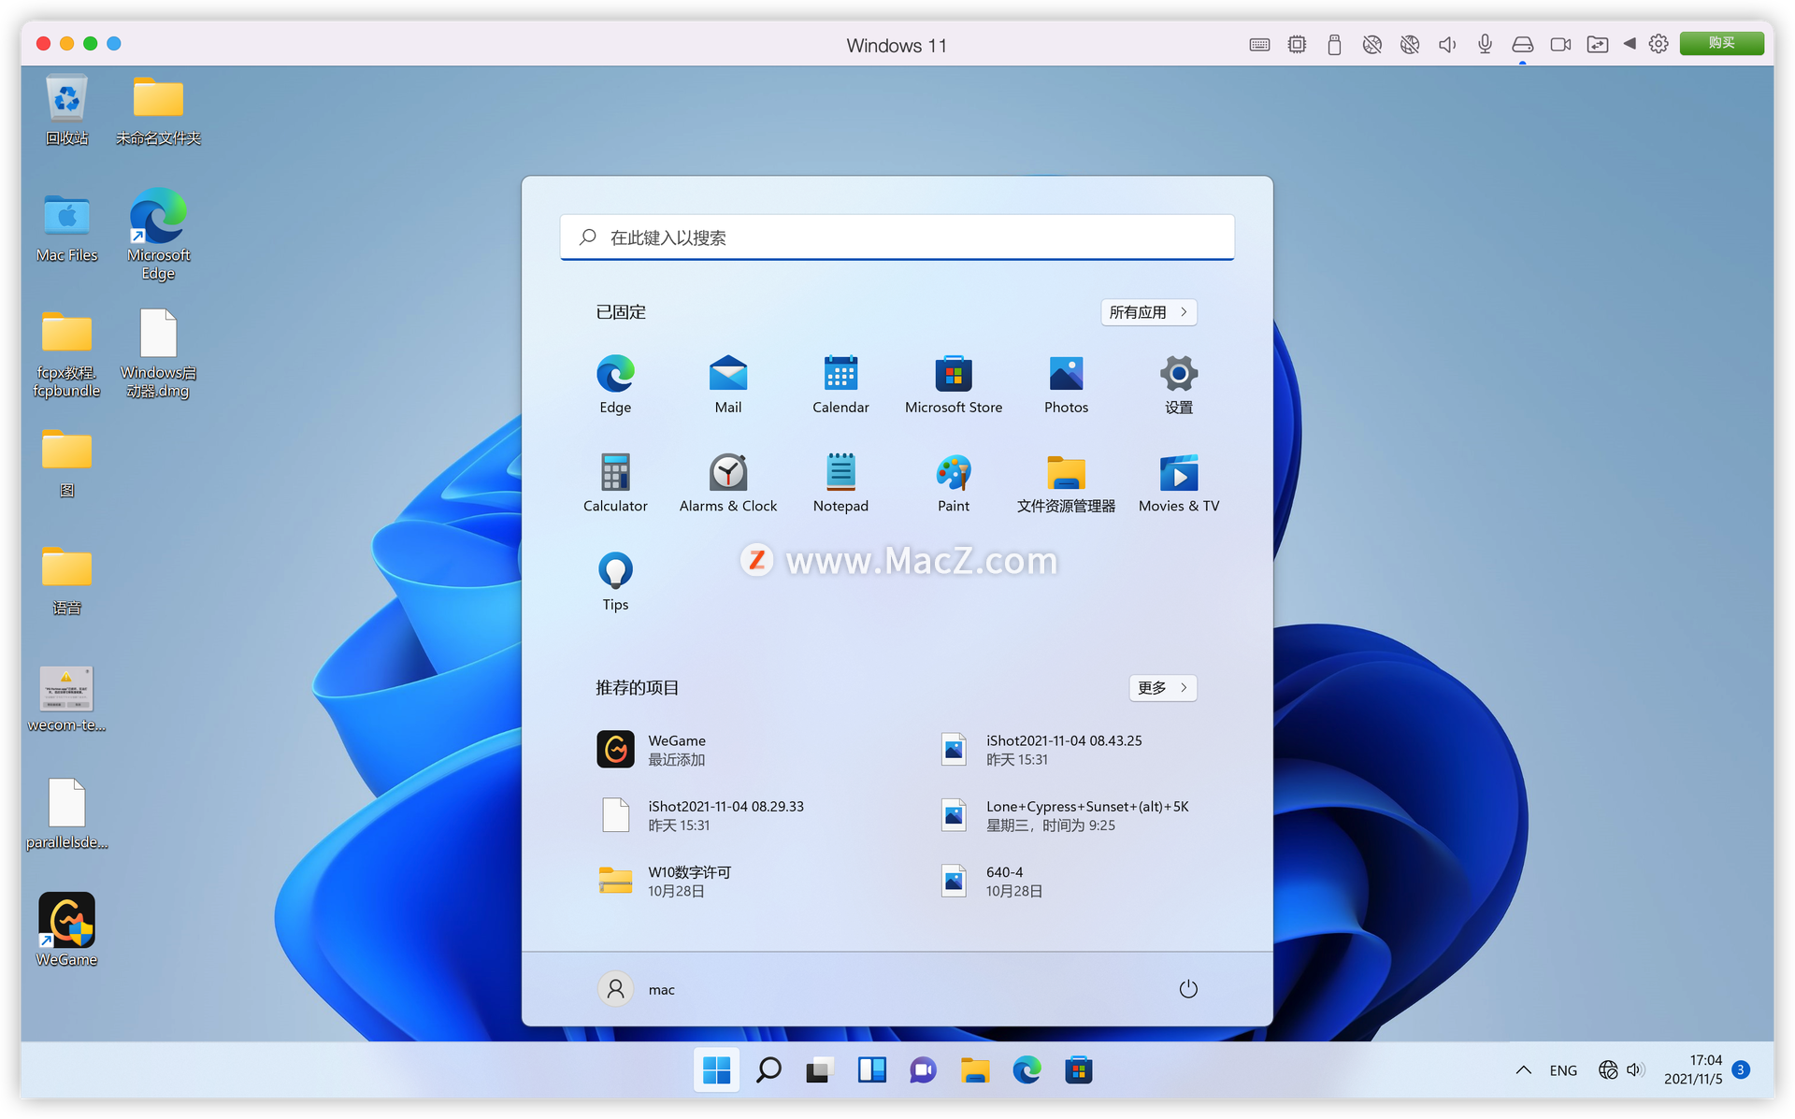Open Calculator from pinned apps
1795x1119 pixels.
point(615,481)
